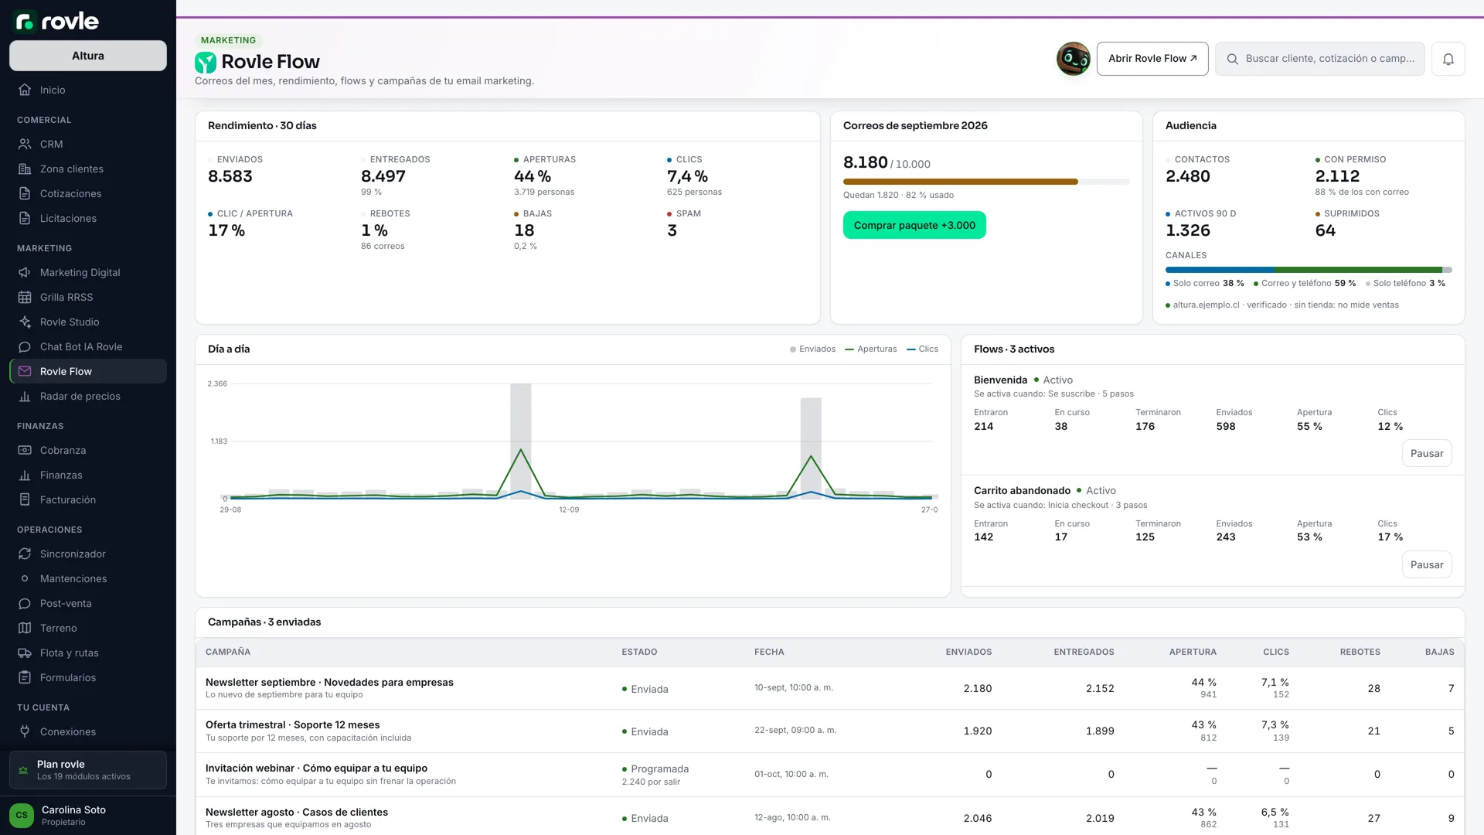Open Finanzas menu item
This screenshot has height=835, width=1484.
point(88,475)
